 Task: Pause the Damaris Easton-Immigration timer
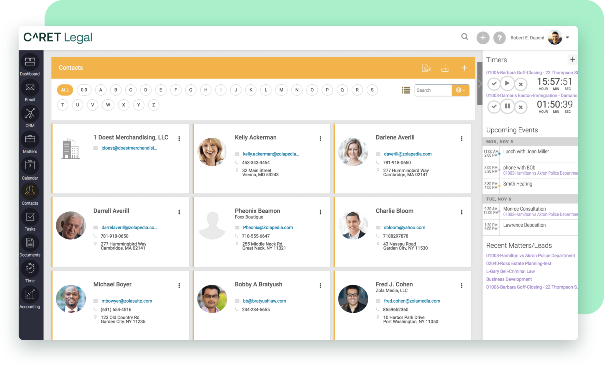(507, 106)
